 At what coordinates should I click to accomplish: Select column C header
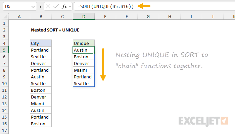62,17
